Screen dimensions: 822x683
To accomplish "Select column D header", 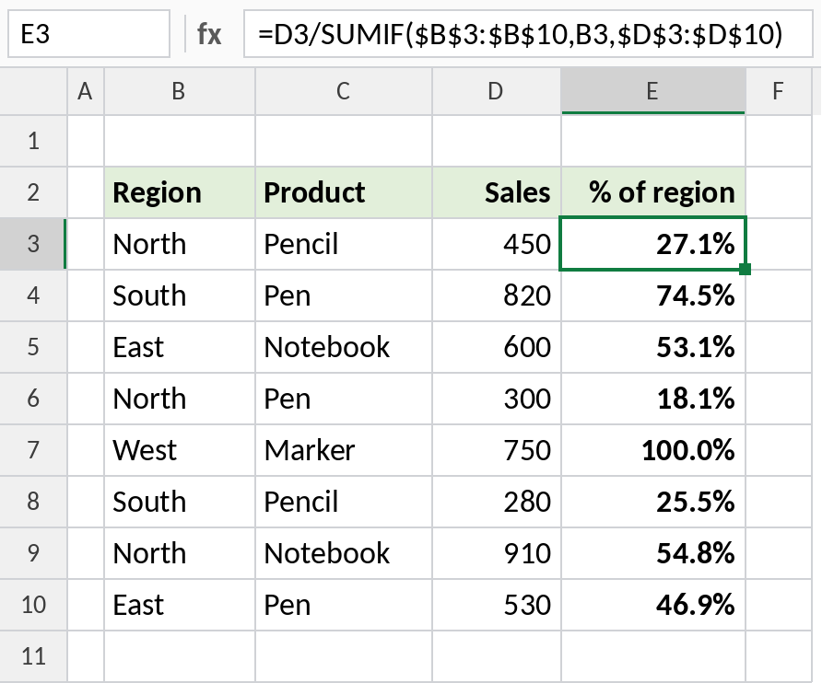I will point(497,91).
